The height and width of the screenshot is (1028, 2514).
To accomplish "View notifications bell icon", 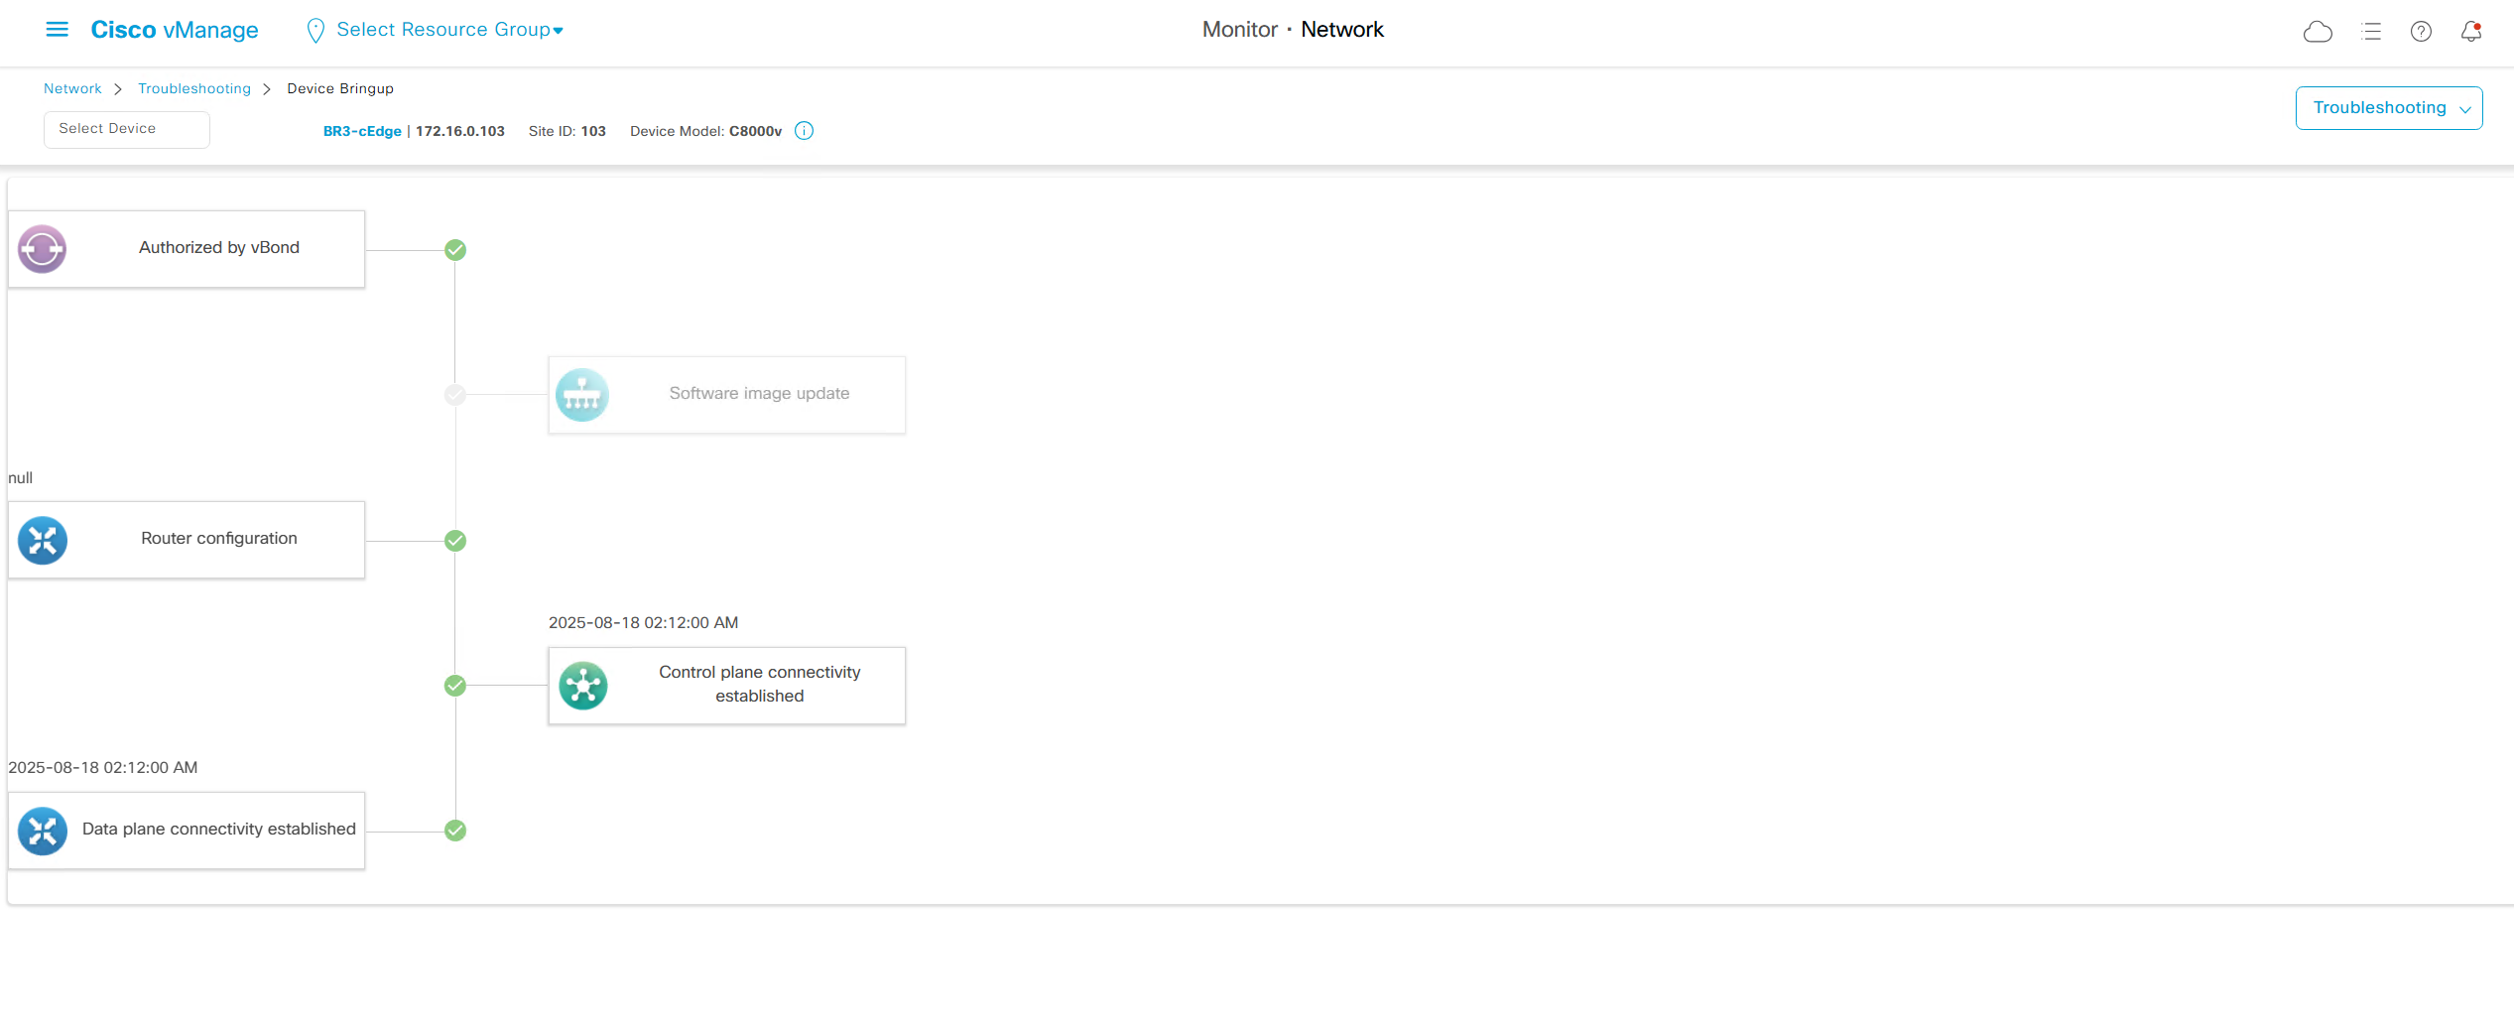I will tap(2470, 32).
